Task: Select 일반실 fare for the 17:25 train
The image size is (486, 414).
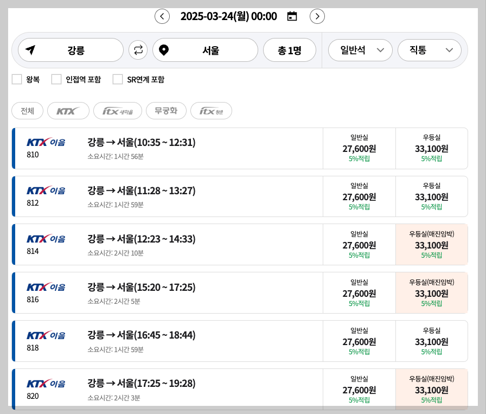Action: 359,389
